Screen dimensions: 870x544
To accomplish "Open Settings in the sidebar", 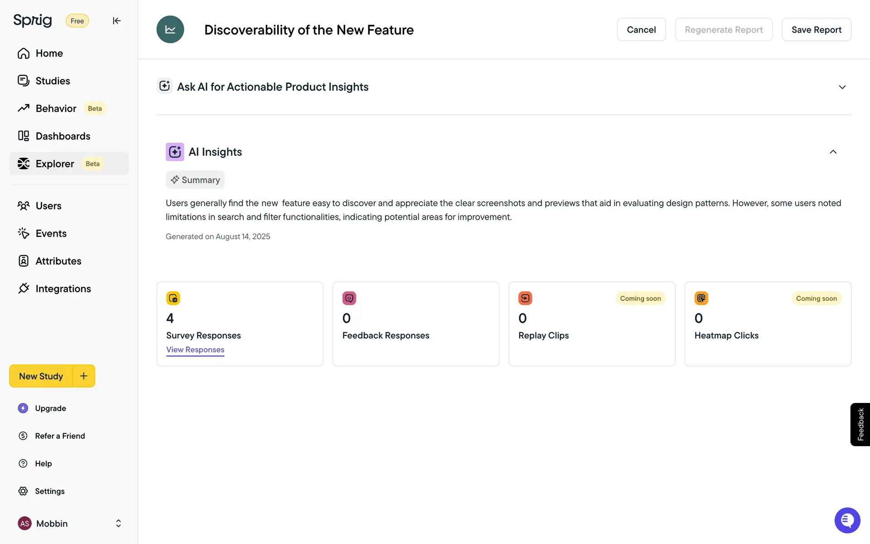I will click(x=49, y=491).
